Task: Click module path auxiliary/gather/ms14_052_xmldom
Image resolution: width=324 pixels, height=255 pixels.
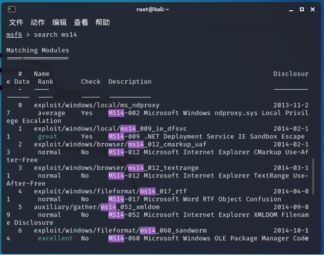Action: pyautogui.click(x=97, y=207)
